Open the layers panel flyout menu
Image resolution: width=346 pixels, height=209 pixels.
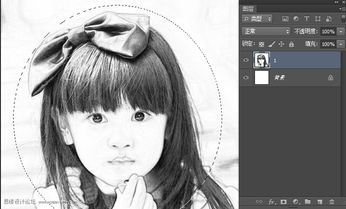click(x=342, y=9)
